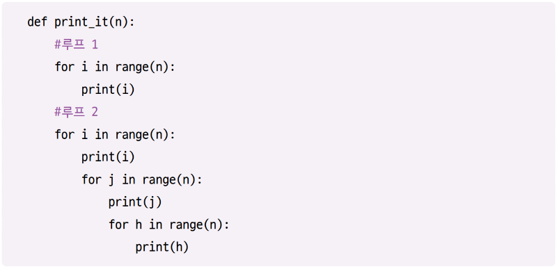Click the 'print(h)' statement
Screen dimensions: 557x267
162,247
